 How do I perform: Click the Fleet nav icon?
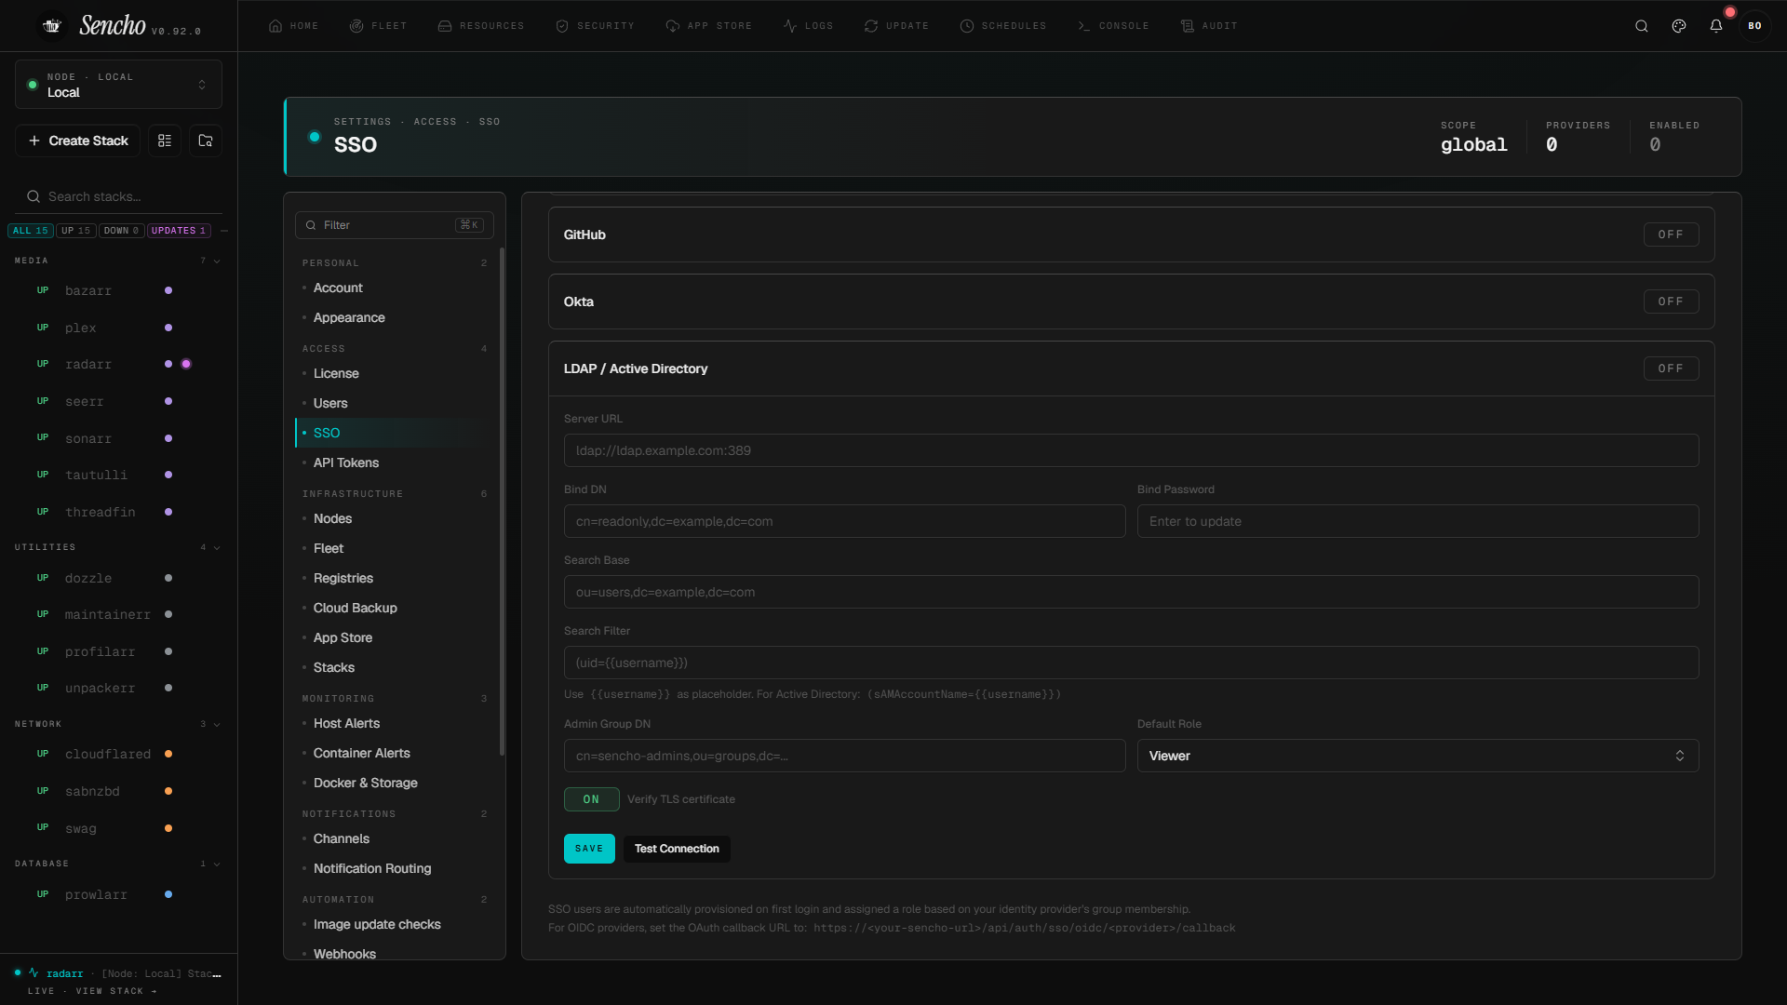[x=356, y=26]
